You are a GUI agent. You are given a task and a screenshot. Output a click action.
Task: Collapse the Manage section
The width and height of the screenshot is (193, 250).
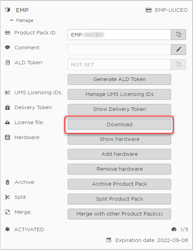click(x=11, y=20)
